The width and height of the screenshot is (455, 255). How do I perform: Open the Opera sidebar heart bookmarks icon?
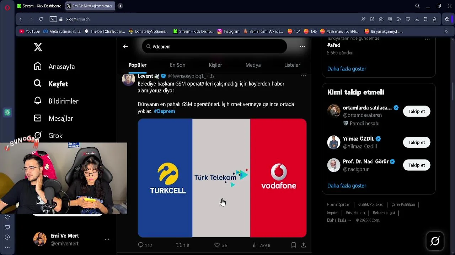point(7,217)
